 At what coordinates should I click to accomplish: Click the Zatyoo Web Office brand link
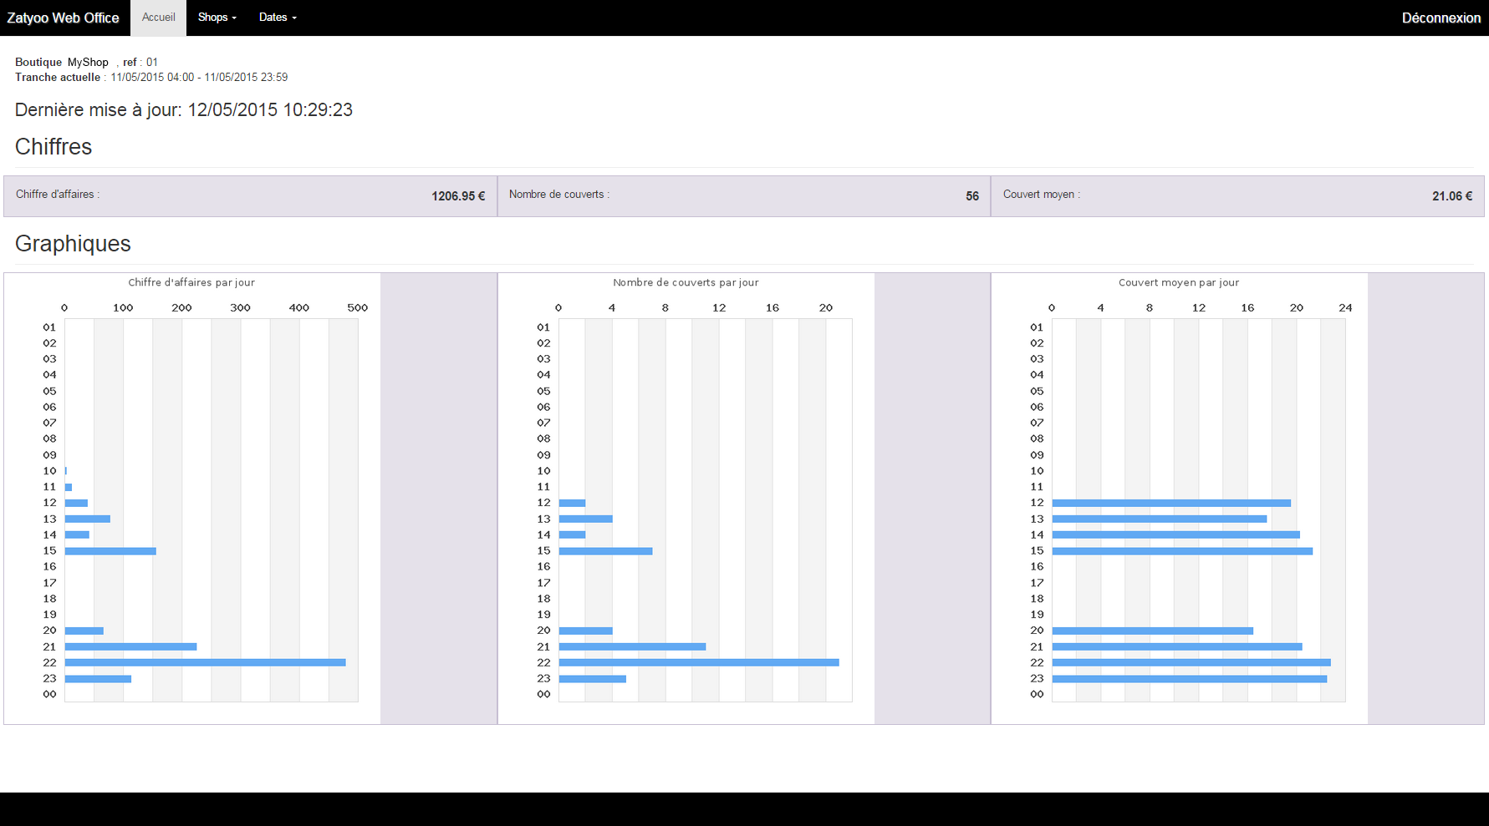click(x=63, y=18)
